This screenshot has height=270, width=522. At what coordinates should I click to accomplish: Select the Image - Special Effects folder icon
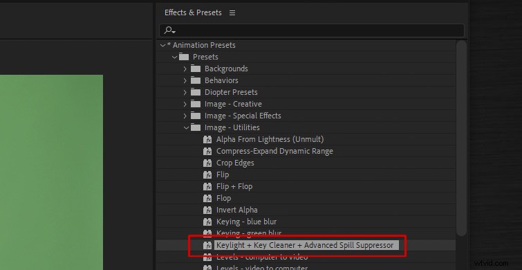pos(196,116)
